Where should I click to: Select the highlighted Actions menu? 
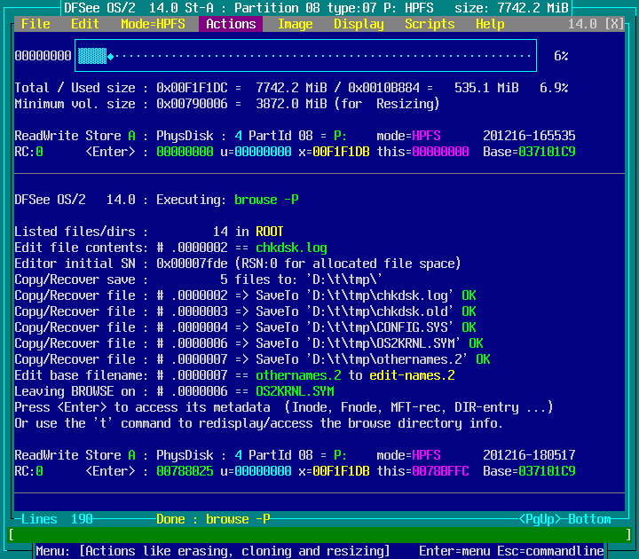pyautogui.click(x=231, y=24)
